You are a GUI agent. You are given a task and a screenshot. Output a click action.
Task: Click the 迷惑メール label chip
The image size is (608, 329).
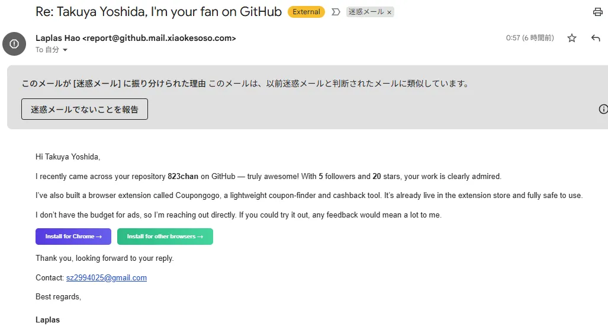(366, 12)
